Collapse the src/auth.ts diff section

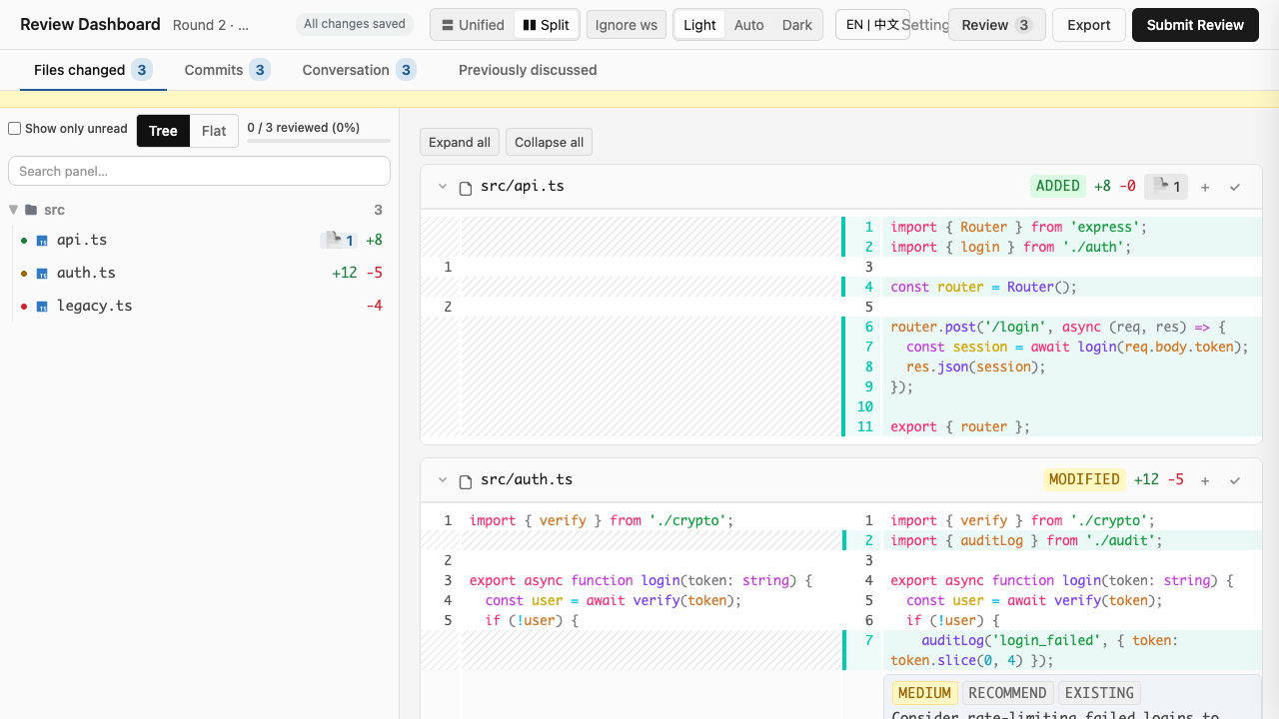click(x=442, y=480)
